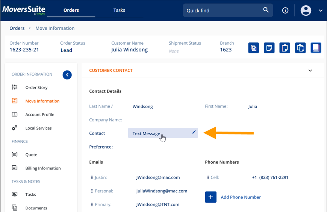Click the Documents icon in sidebar
Image resolution: width=327 pixels, height=212 pixels.
pos(15,207)
